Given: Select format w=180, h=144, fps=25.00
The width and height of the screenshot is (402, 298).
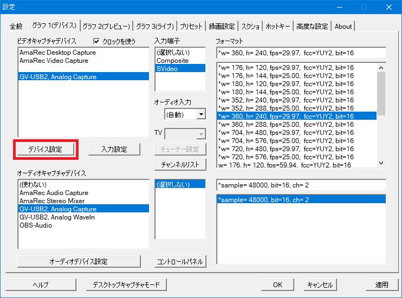Looking at the screenshot, I should pyautogui.click(x=297, y=92).
